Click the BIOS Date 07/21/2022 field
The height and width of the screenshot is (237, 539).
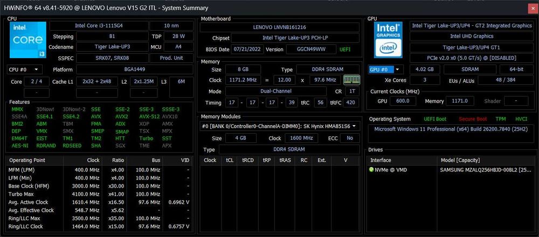point(247,49)
